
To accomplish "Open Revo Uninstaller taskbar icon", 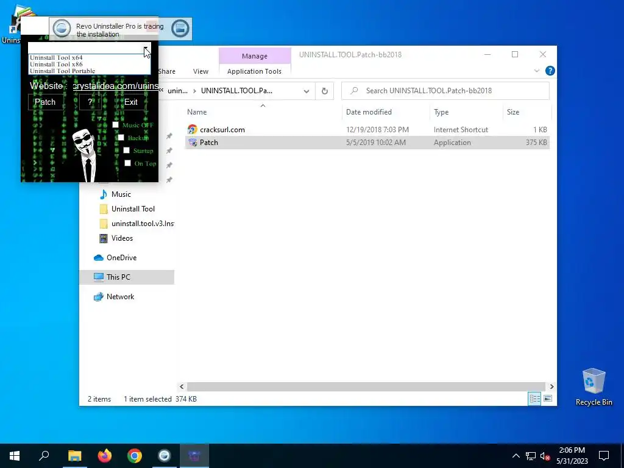I will point(165,456).
